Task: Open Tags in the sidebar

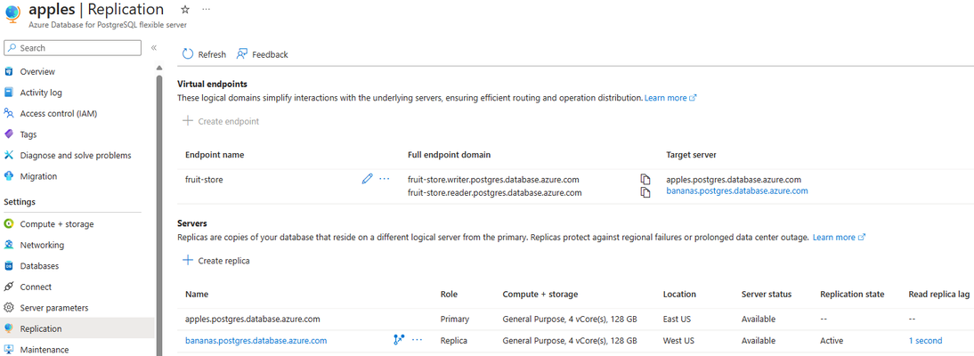Action: [28, 134]
